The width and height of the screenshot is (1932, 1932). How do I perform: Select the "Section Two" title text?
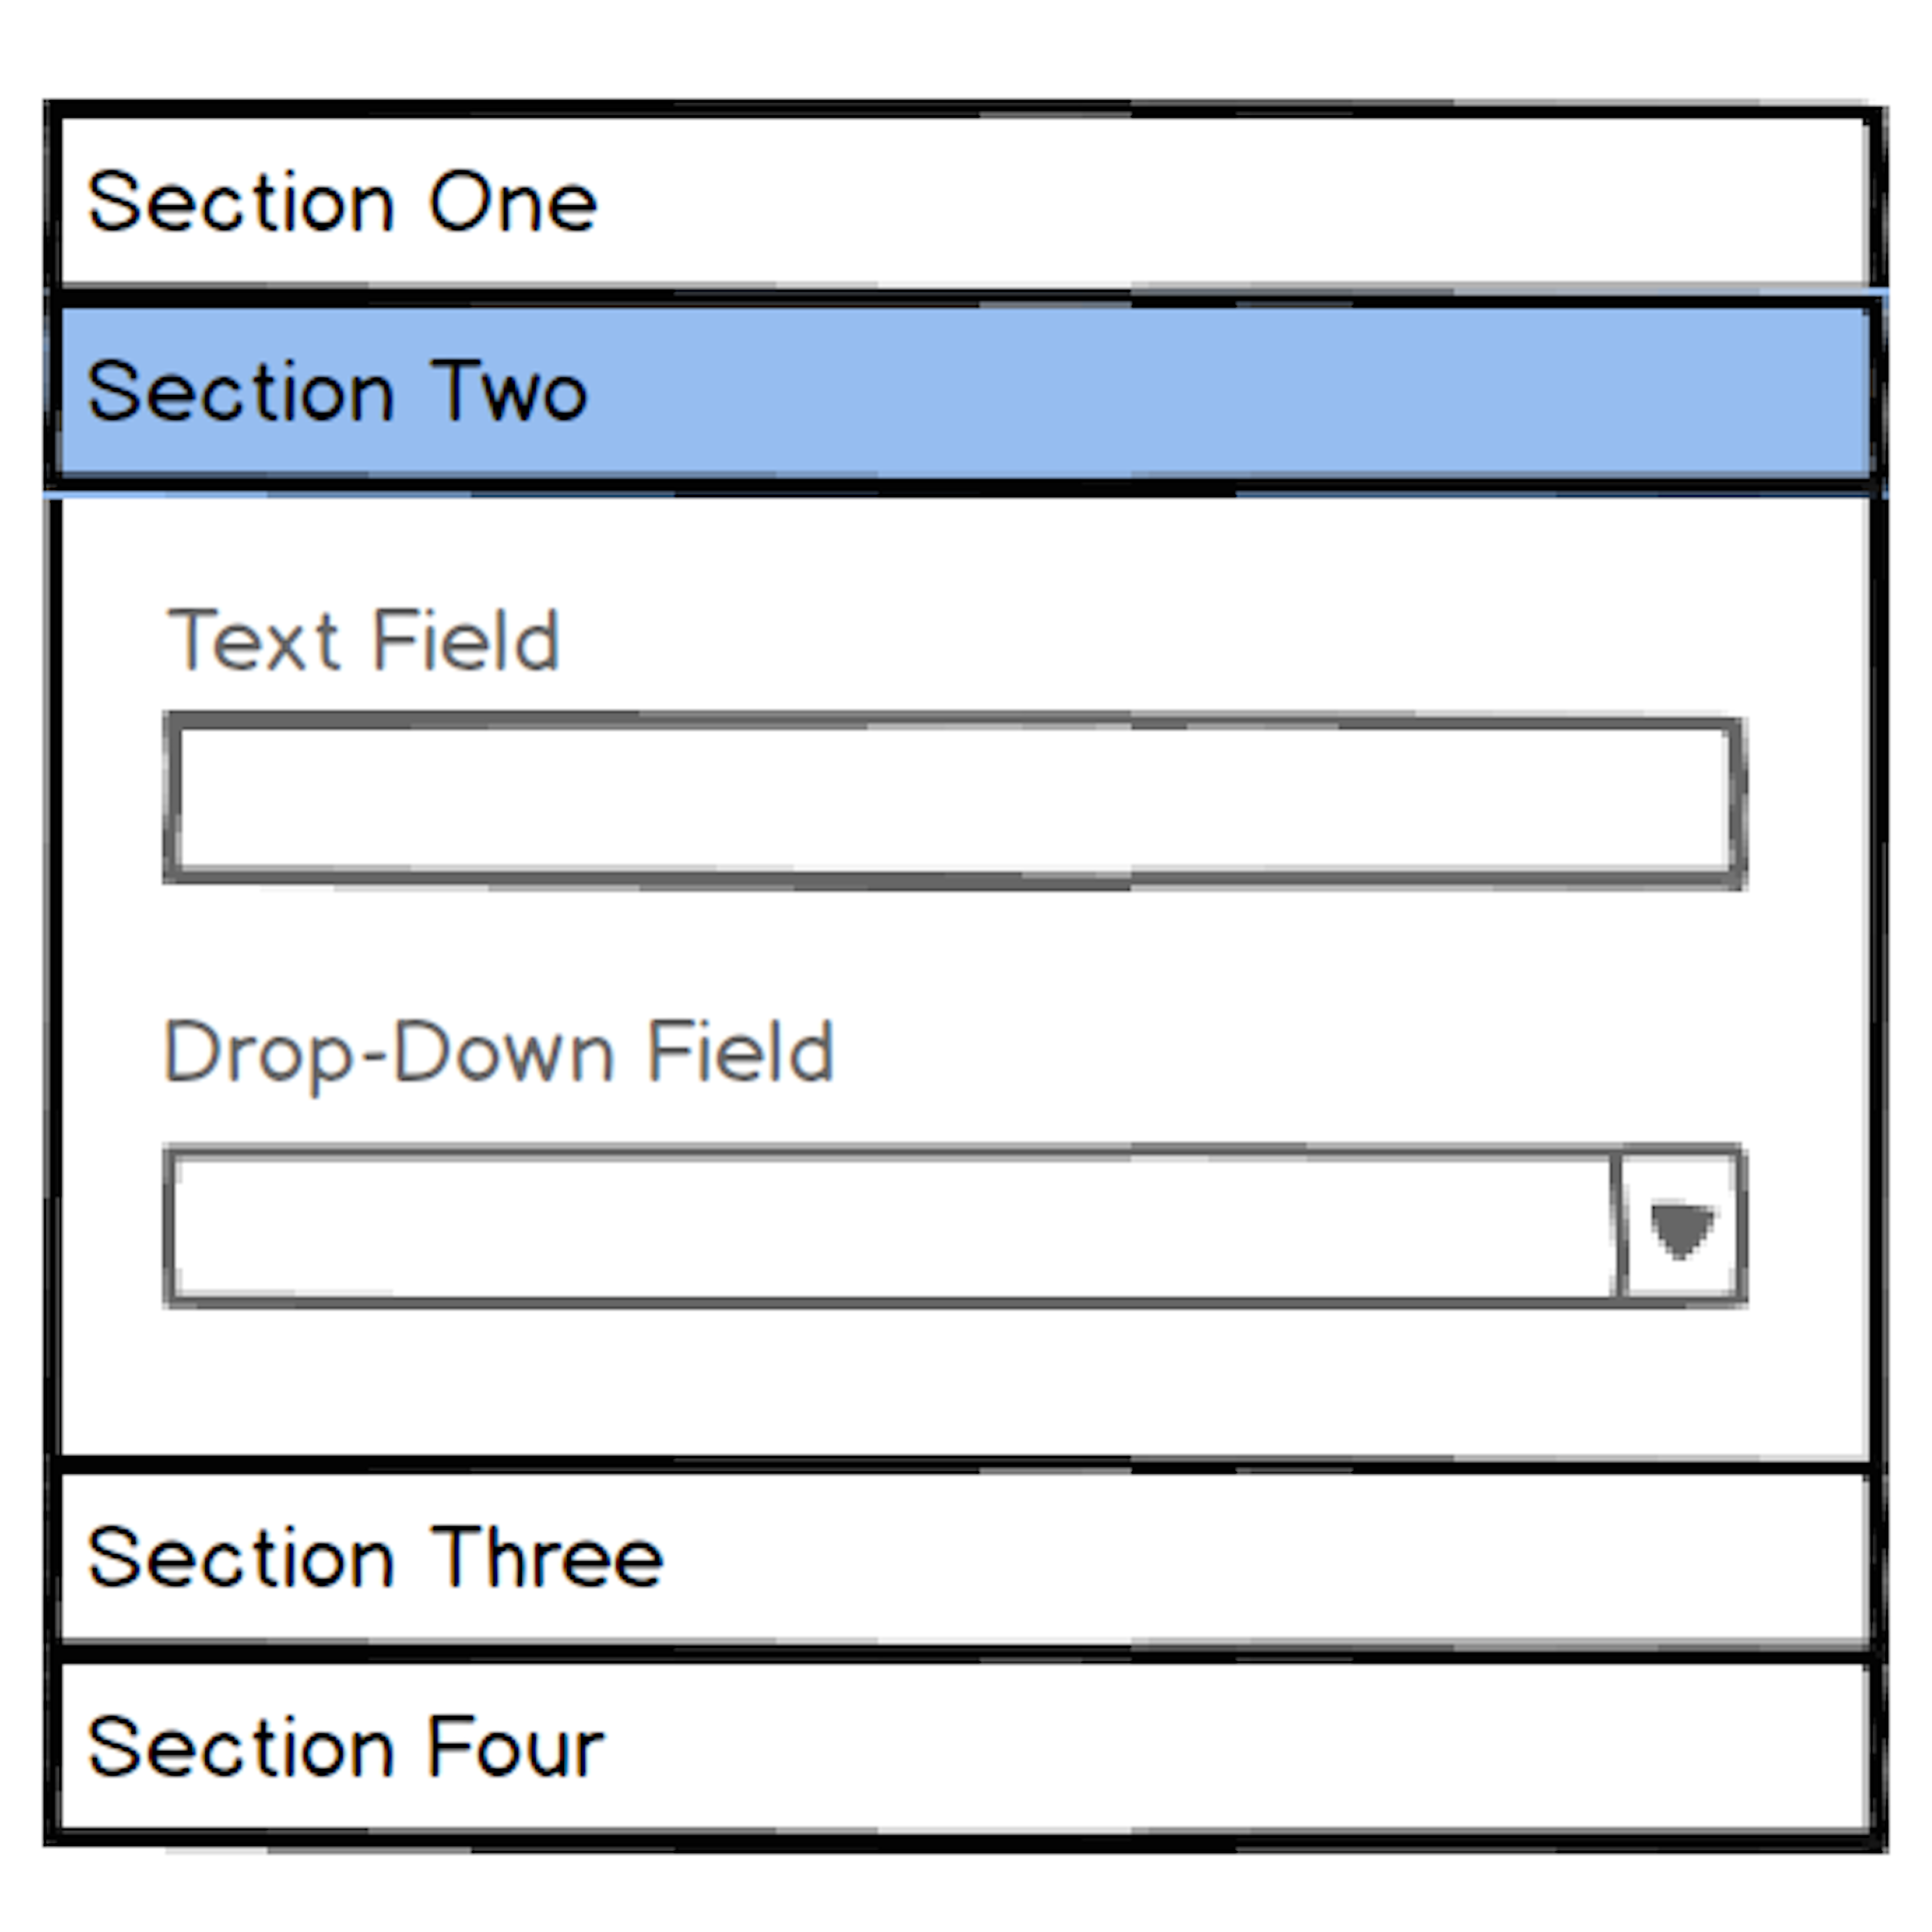337,391
